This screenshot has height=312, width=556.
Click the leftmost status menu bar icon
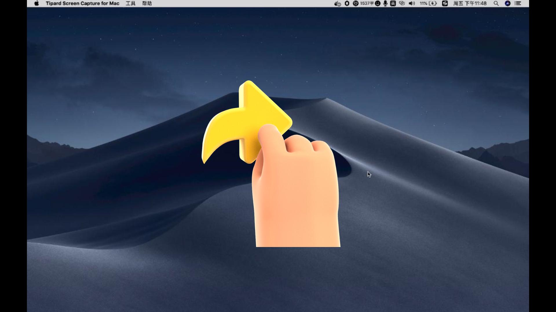pos(337,3)
